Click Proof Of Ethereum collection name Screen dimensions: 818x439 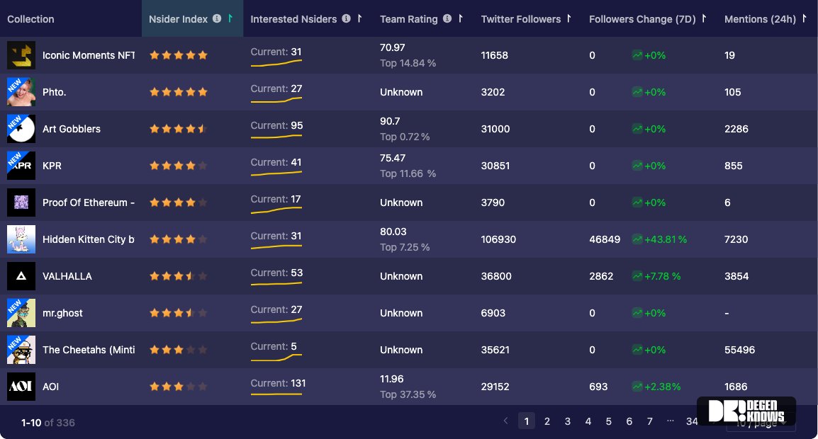88,203
